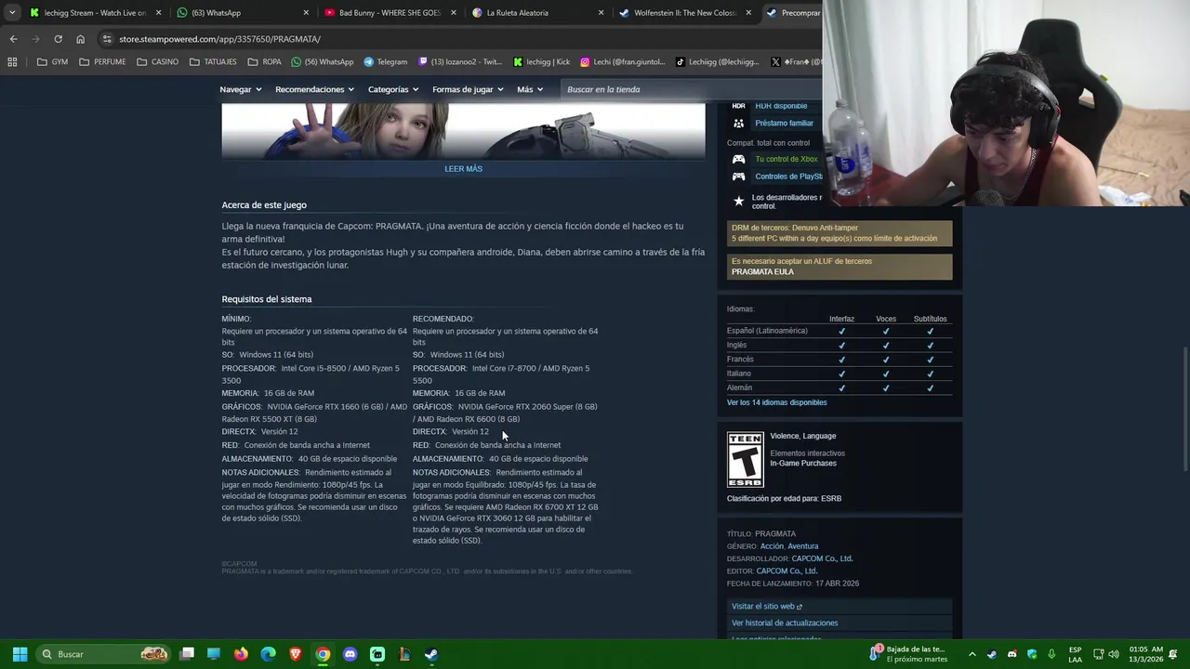Click Visitar el sitio web button
This screenshot has height=669, width=1190.
pos(840,607)
